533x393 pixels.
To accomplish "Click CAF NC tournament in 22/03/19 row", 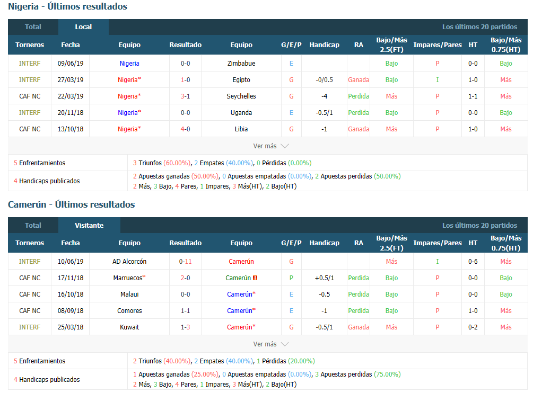I will (30, 96).
